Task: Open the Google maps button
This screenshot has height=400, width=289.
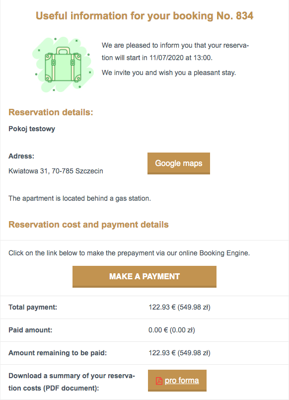Action: [x=179, y=163]
